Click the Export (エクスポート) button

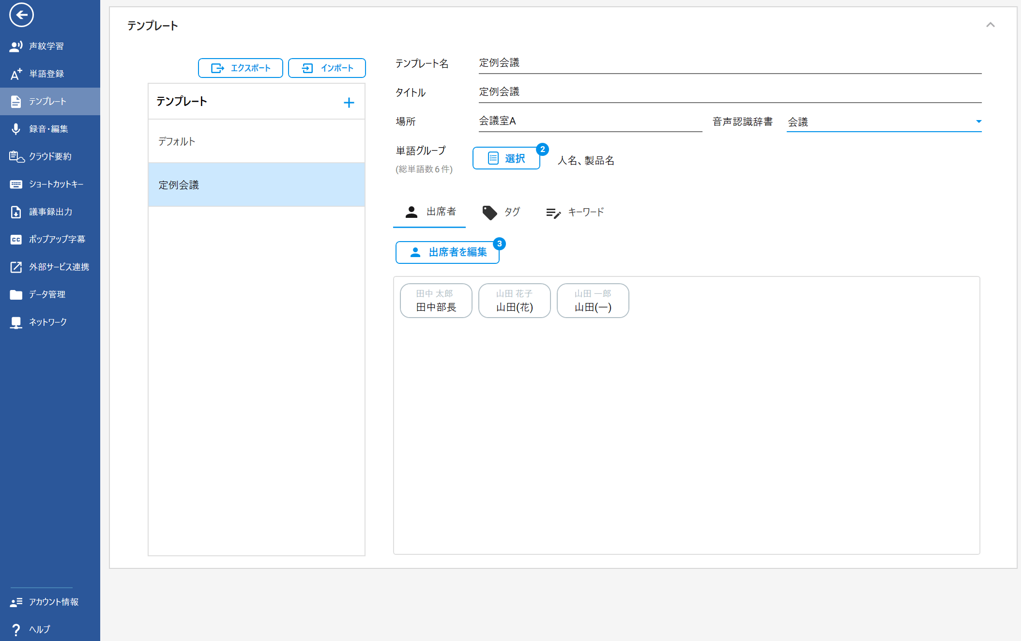point(241,68)
